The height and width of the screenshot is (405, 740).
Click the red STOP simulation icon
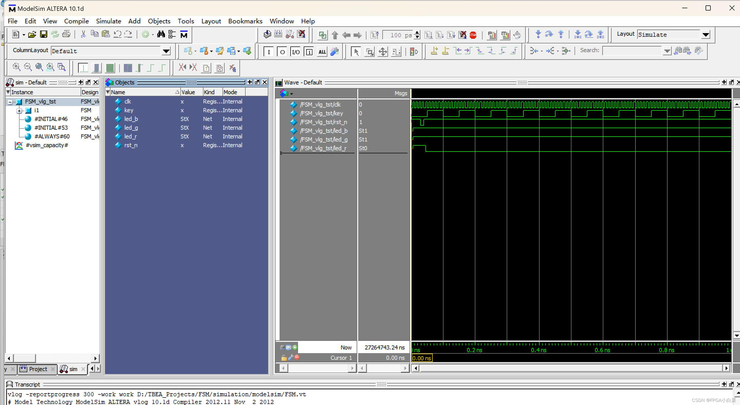click(473, 35)
